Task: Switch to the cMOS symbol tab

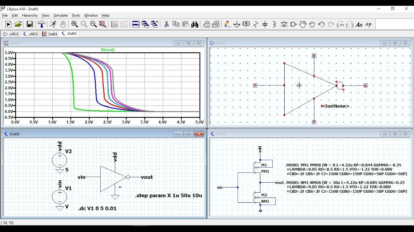Action: [x=11, y=34]
